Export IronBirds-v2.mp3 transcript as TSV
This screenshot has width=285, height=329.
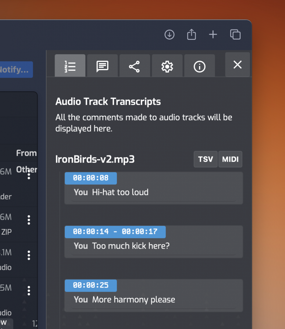205,159
